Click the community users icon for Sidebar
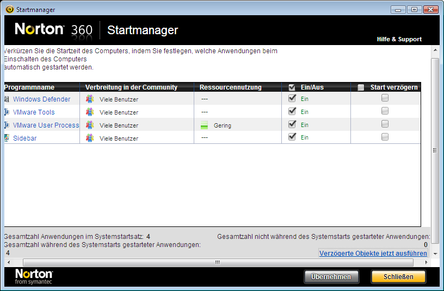The width and height of the screenshot is (444, 291). pos(90,138)
